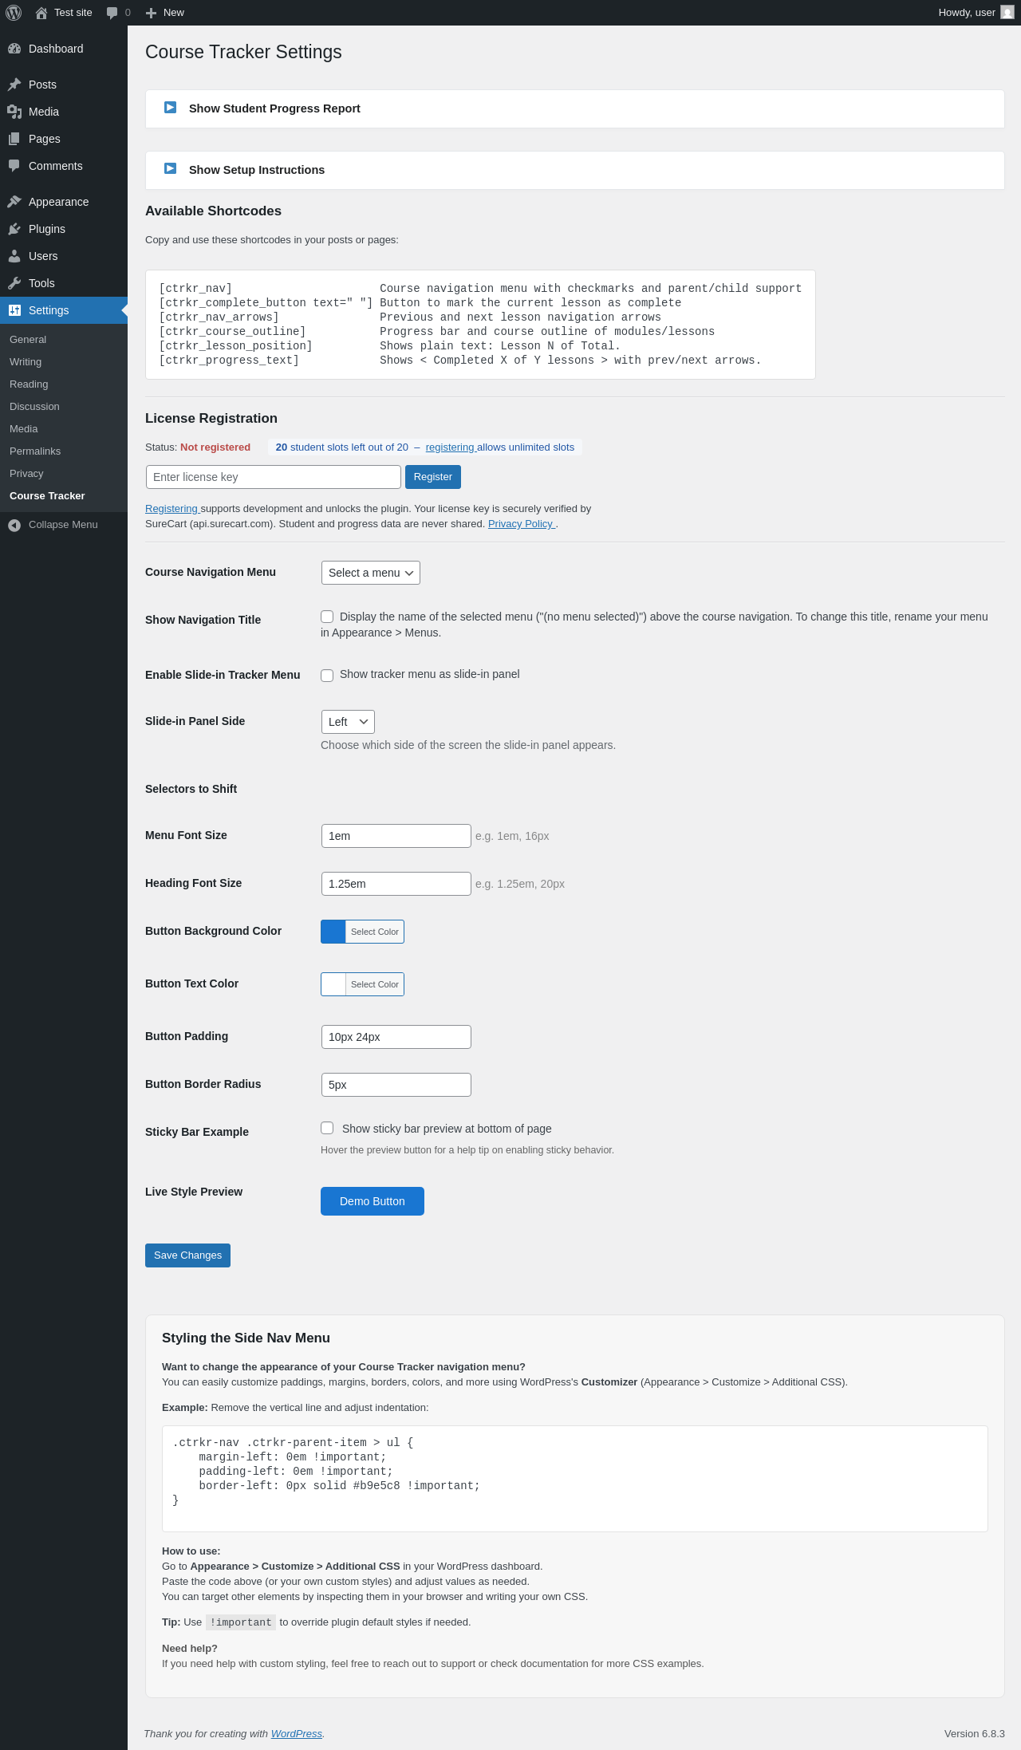1021x1750 pixels.
Task: Click the comments bubble icon in admin bar
Action: pyautogui.click(x=112, y=13)
